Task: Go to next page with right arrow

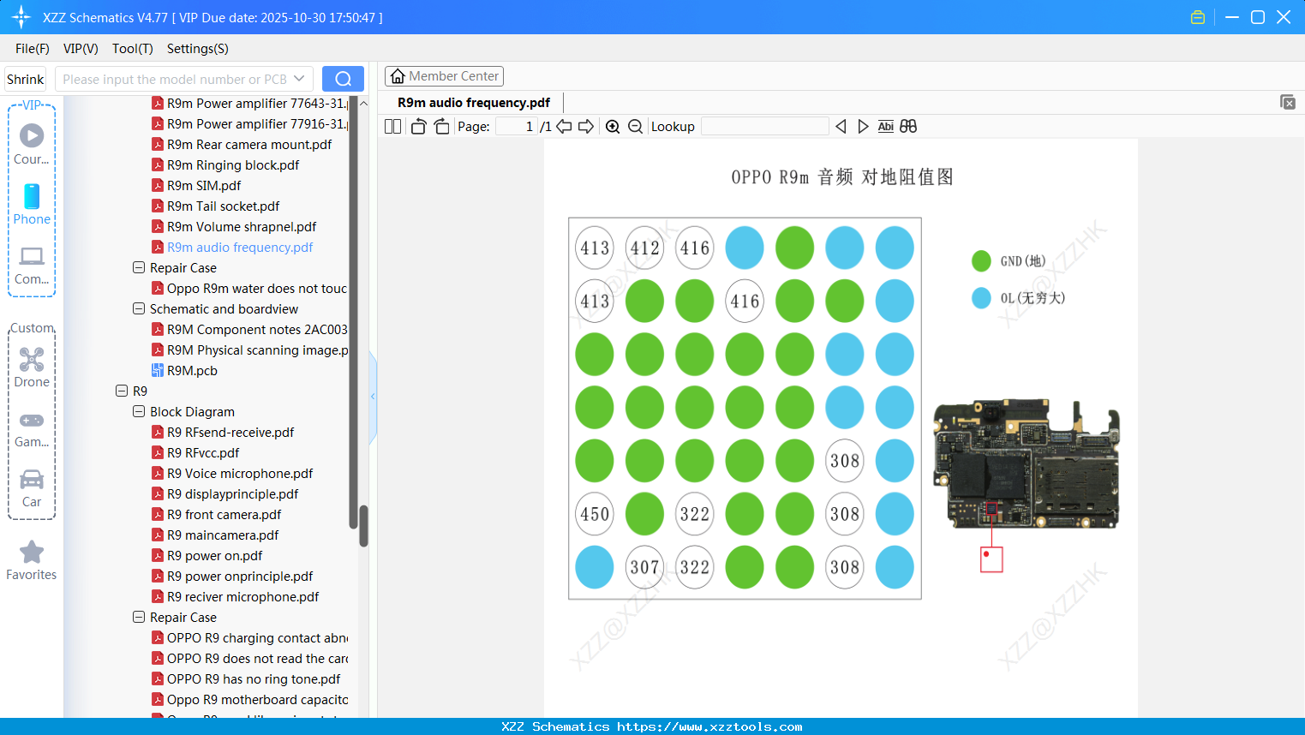Action: [586, 127]
